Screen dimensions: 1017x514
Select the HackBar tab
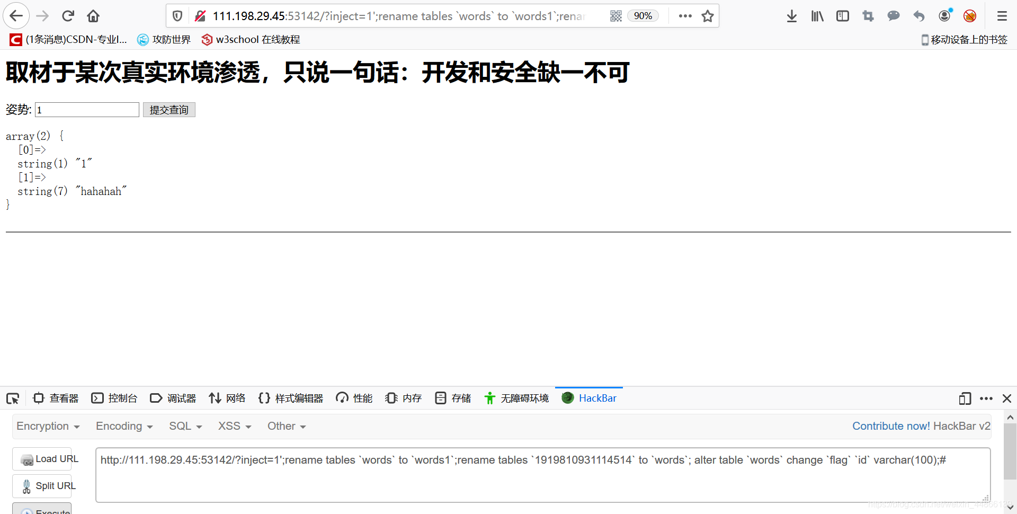pos(589,398)
